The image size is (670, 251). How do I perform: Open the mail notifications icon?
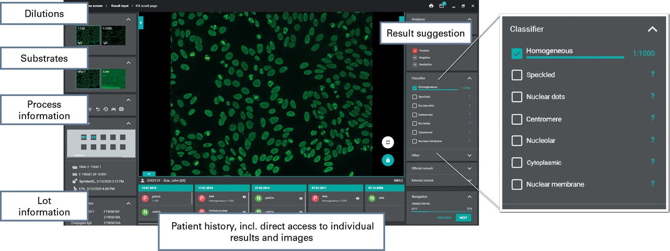coord(442,6)
